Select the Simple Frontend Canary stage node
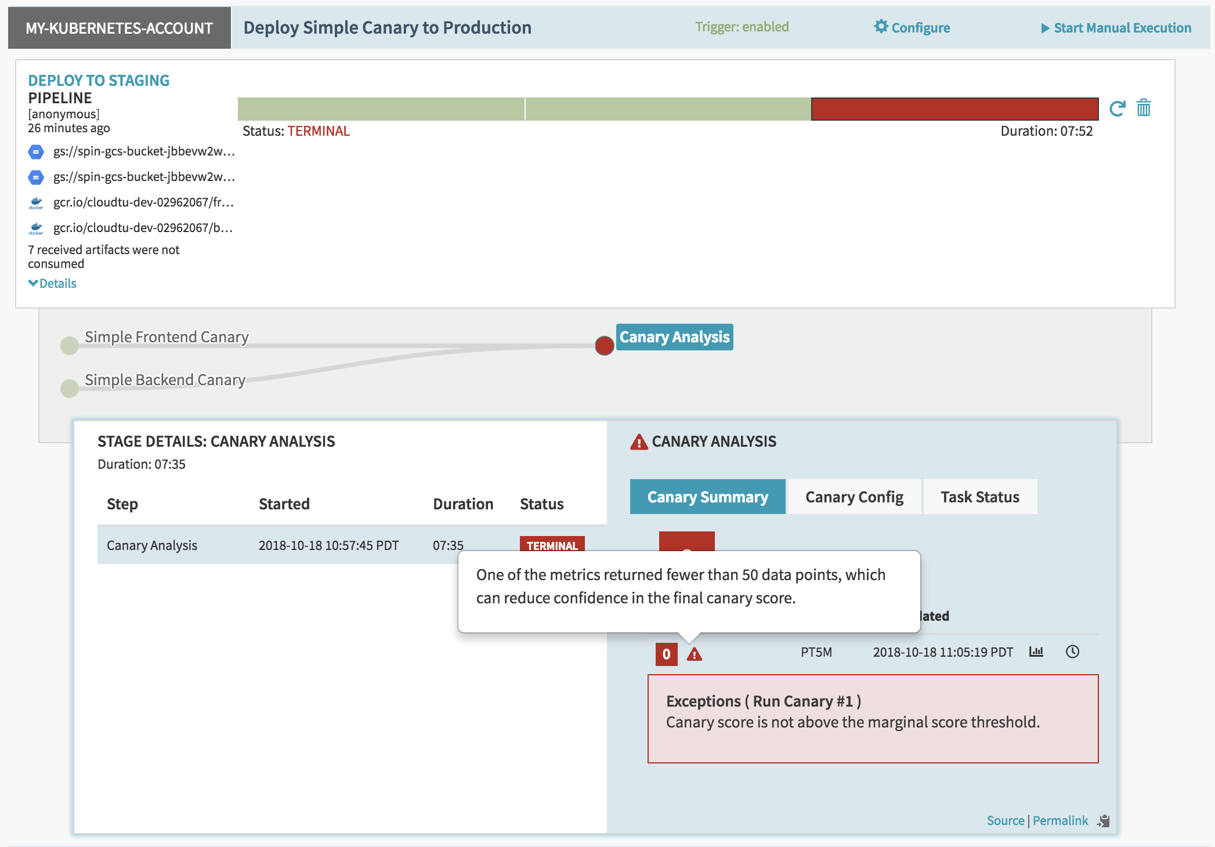 click(70, 346)
